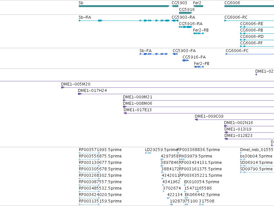Select the DME1-009M21 BAC clone
Image resolution: width=274 pixels, height=206 pixels.
coord(199,100)
